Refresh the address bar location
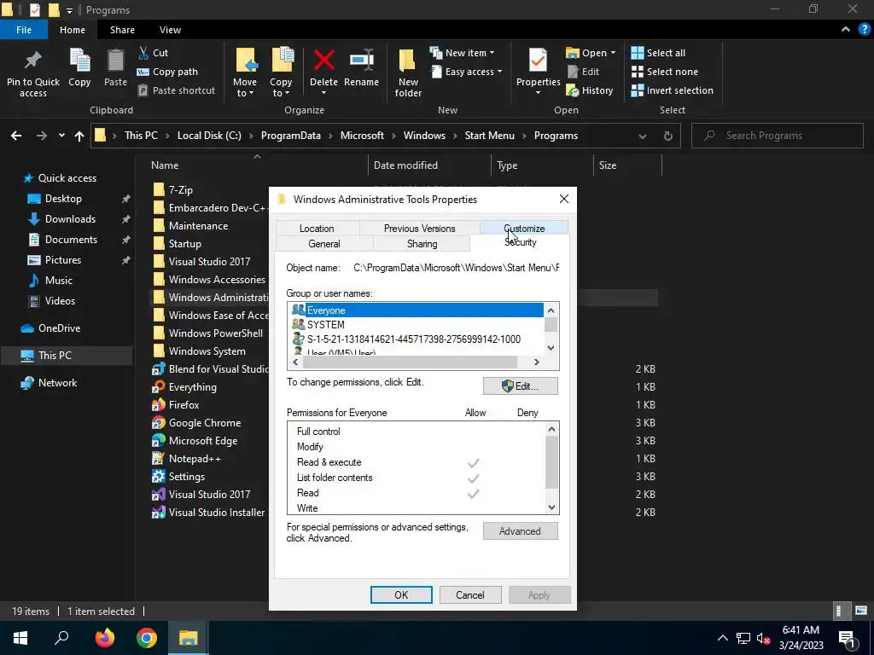This screenshot has height=655, width=874. (x=667, y=136)
